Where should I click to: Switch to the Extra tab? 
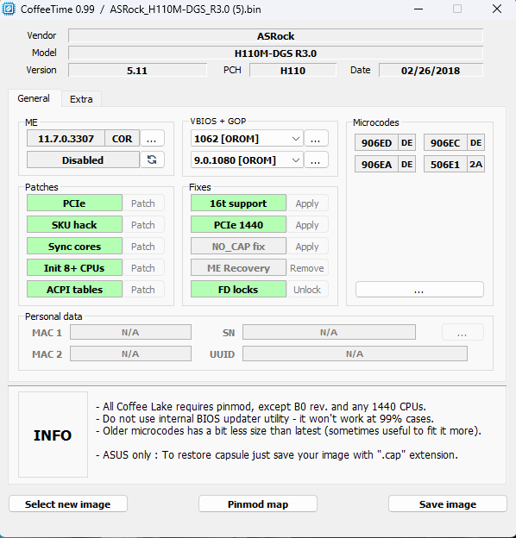click(81, 99)
